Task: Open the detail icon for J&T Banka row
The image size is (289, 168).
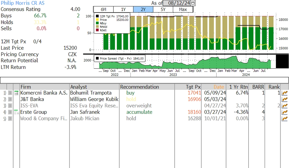Action: coord(10,99)
